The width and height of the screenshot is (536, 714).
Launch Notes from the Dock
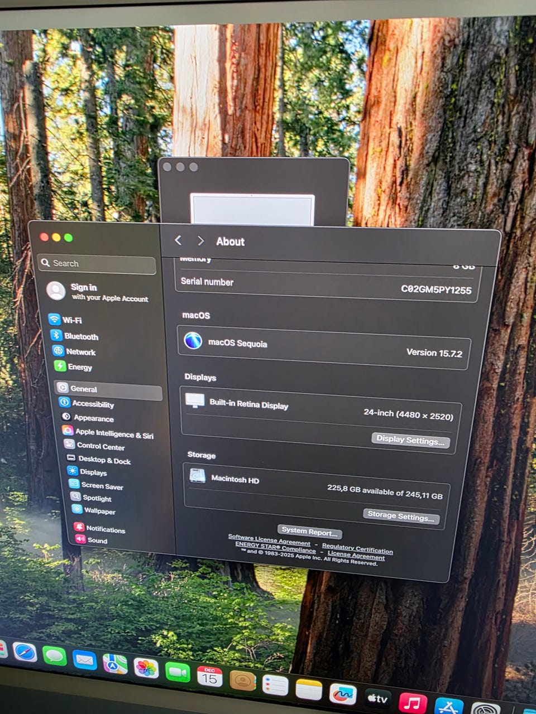click(x=309, y=689)
